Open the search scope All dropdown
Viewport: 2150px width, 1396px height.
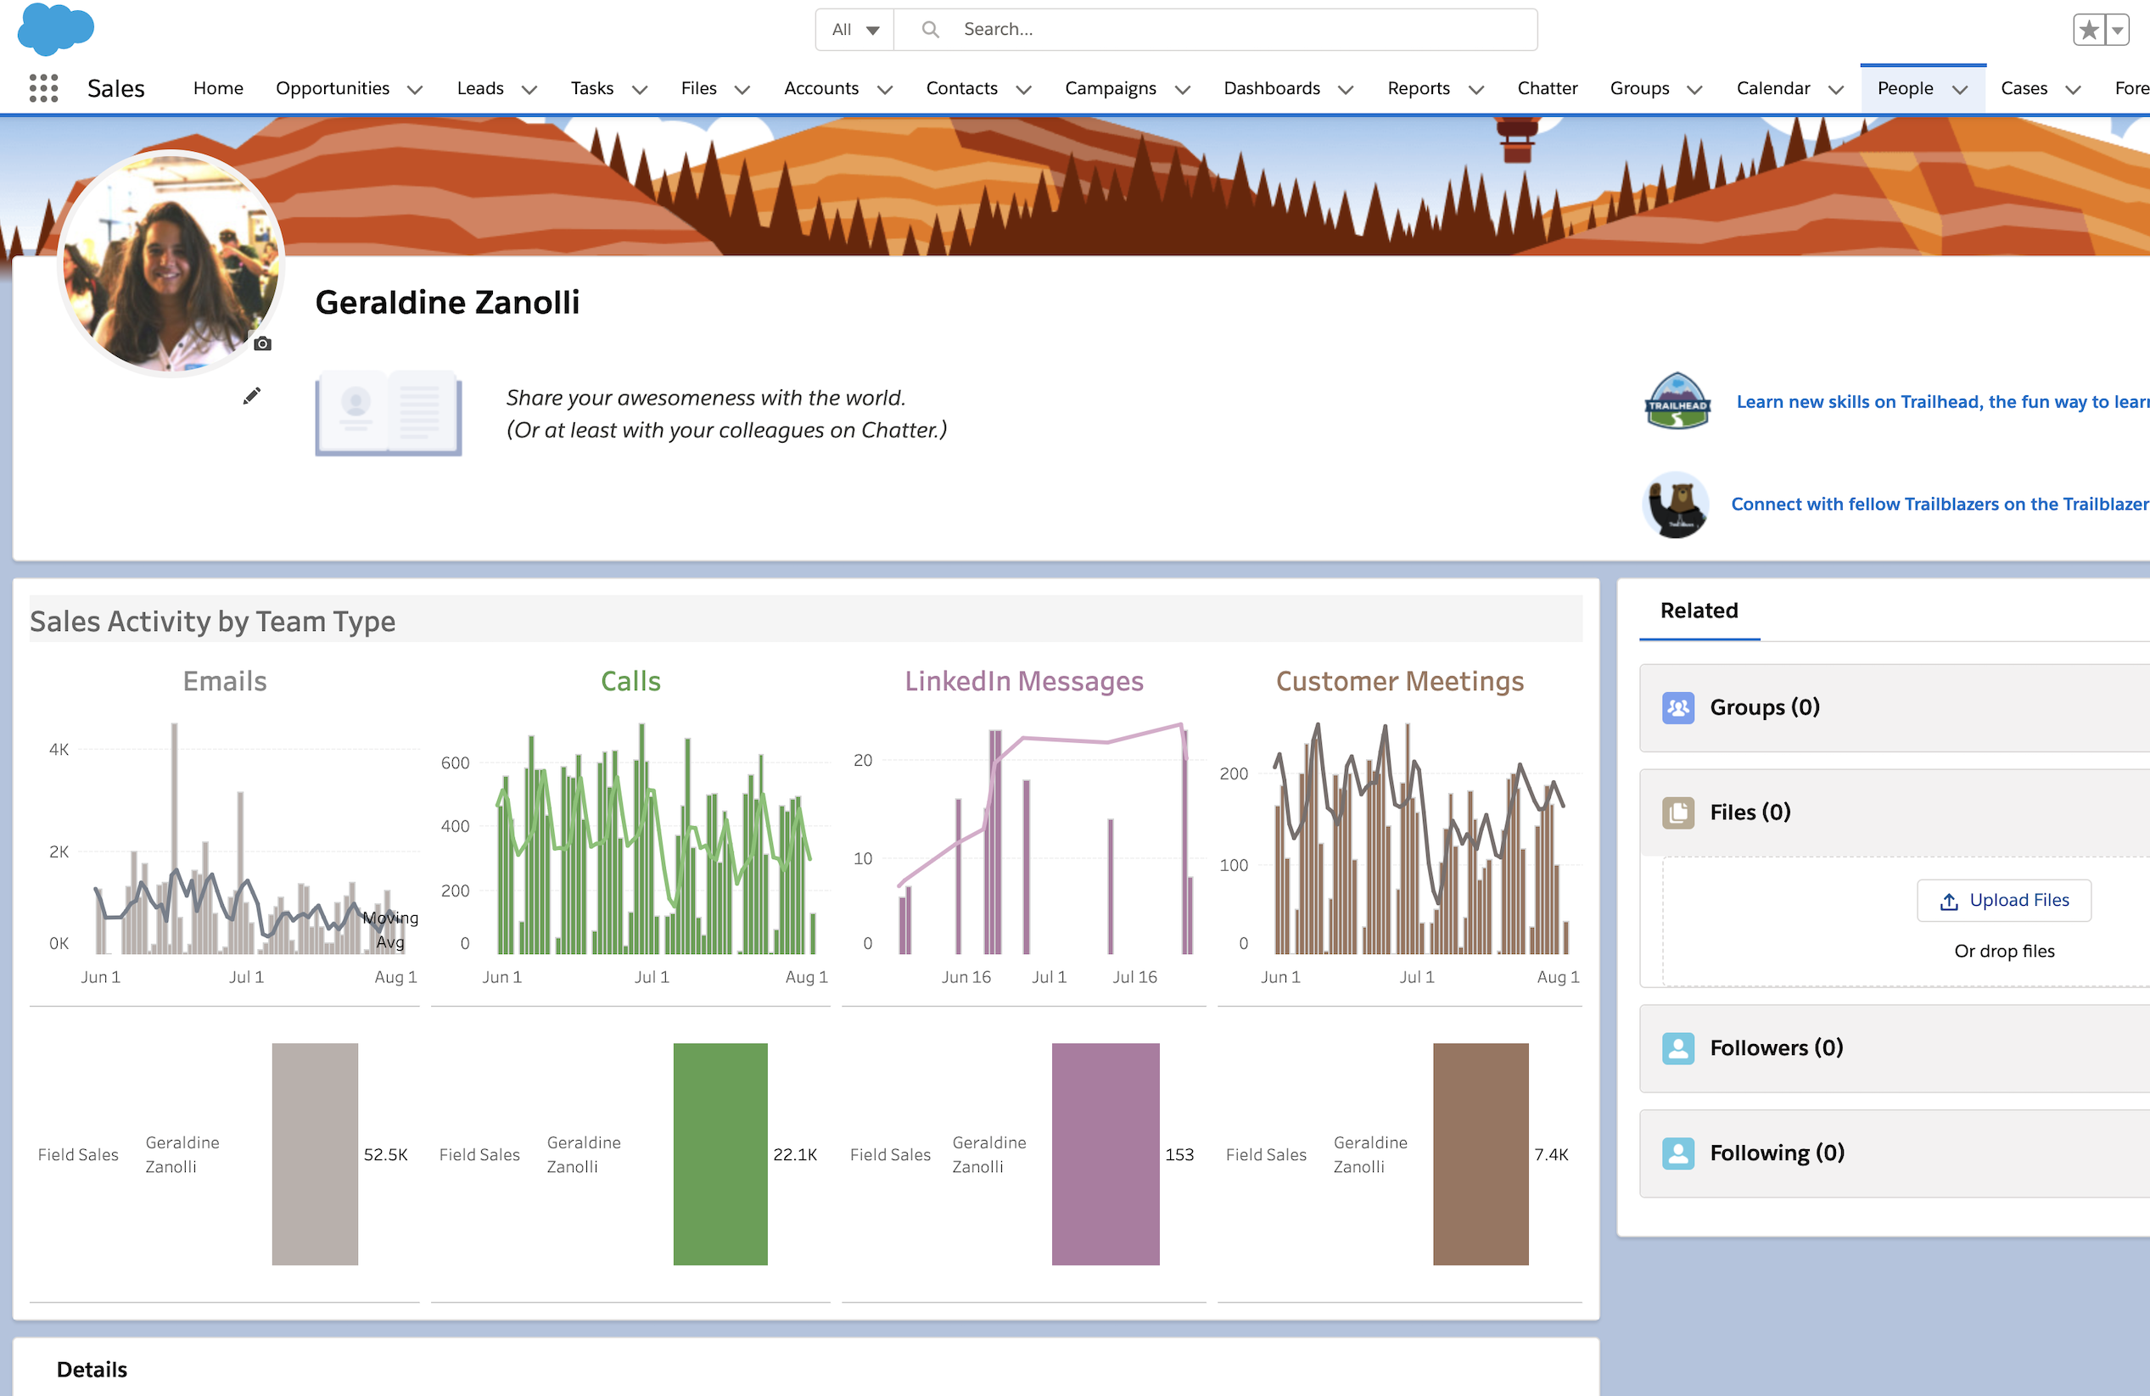coord(853,29)
